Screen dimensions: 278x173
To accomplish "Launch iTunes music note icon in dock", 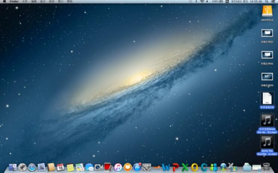I will 118,167.
